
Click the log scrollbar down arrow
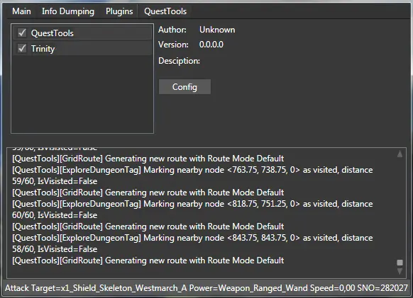[x=400, y=271]
